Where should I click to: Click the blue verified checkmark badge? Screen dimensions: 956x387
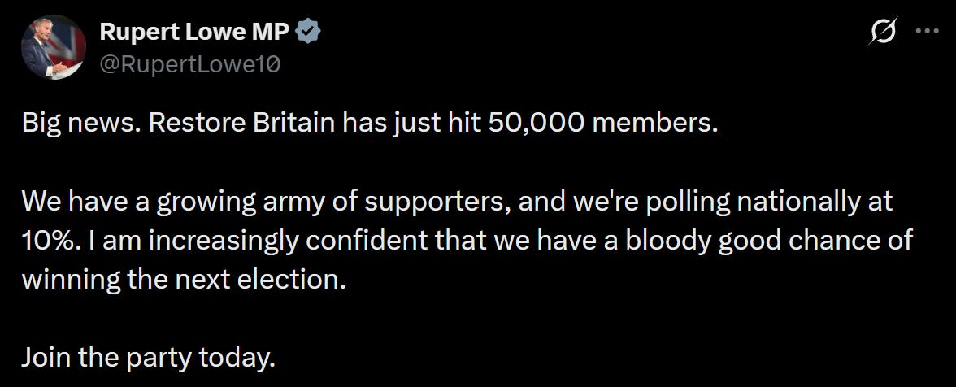(308, 33)
